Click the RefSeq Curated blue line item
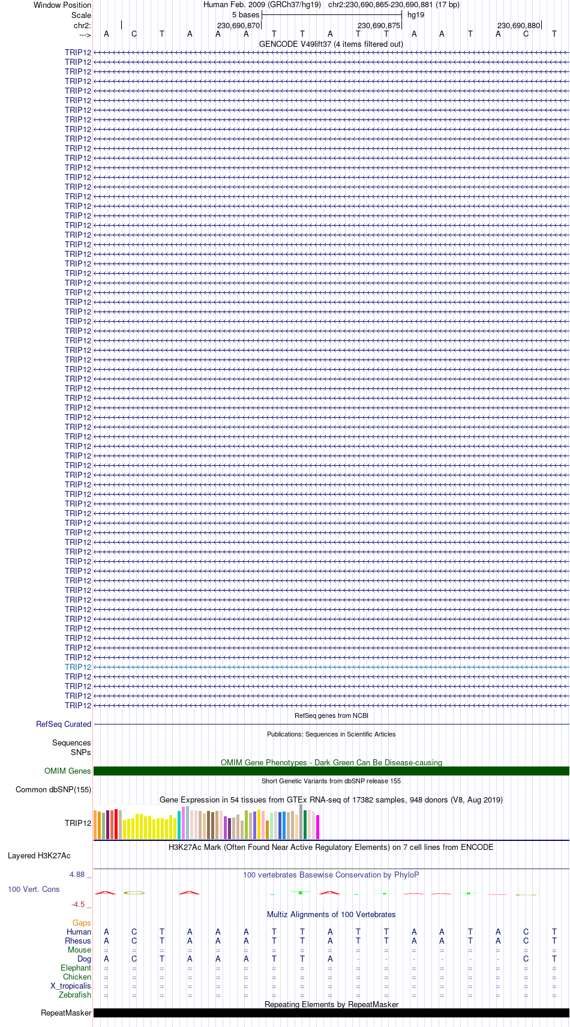 coord(331,724)
